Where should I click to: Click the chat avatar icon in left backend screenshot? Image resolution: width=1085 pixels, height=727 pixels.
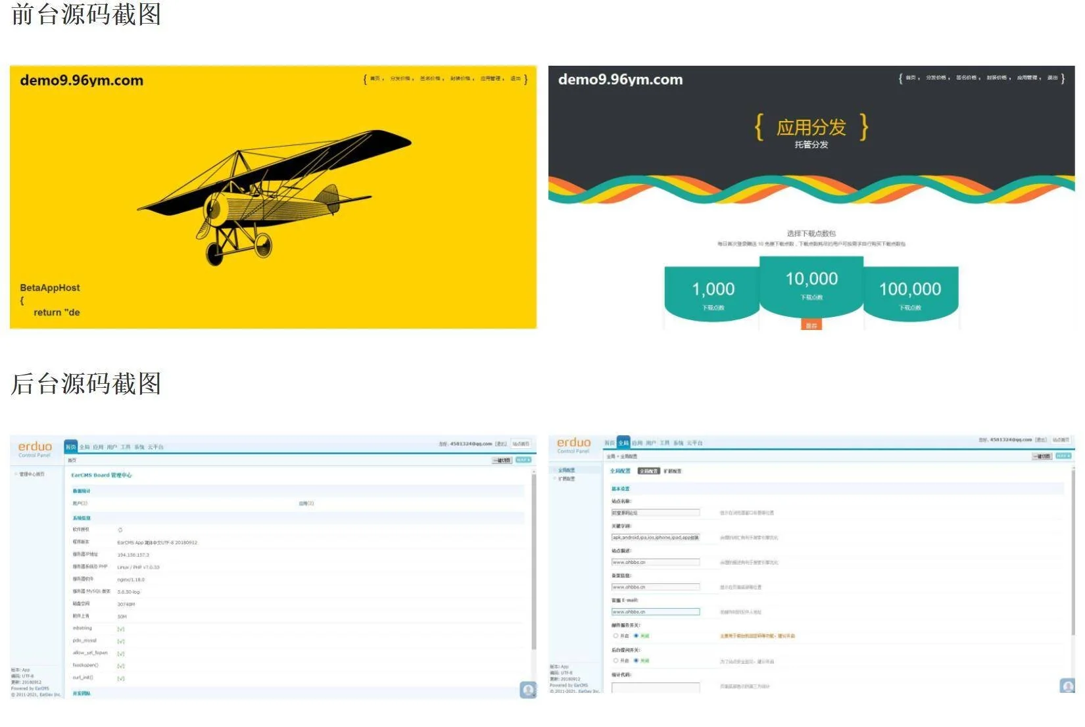click(x=527, y=690)
